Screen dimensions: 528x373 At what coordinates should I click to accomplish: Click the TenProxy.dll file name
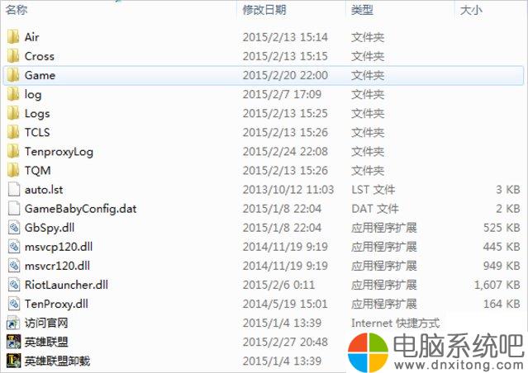(56, 304)
